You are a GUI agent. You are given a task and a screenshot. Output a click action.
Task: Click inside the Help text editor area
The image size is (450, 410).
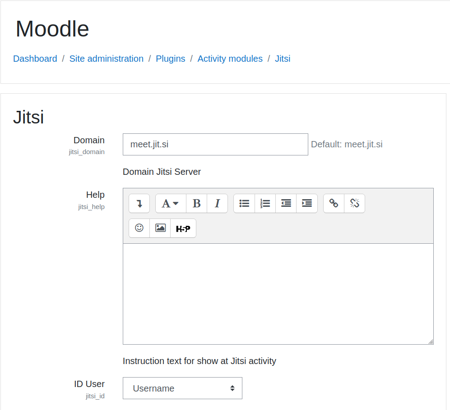pyautogui.click(x=278, y=294)
